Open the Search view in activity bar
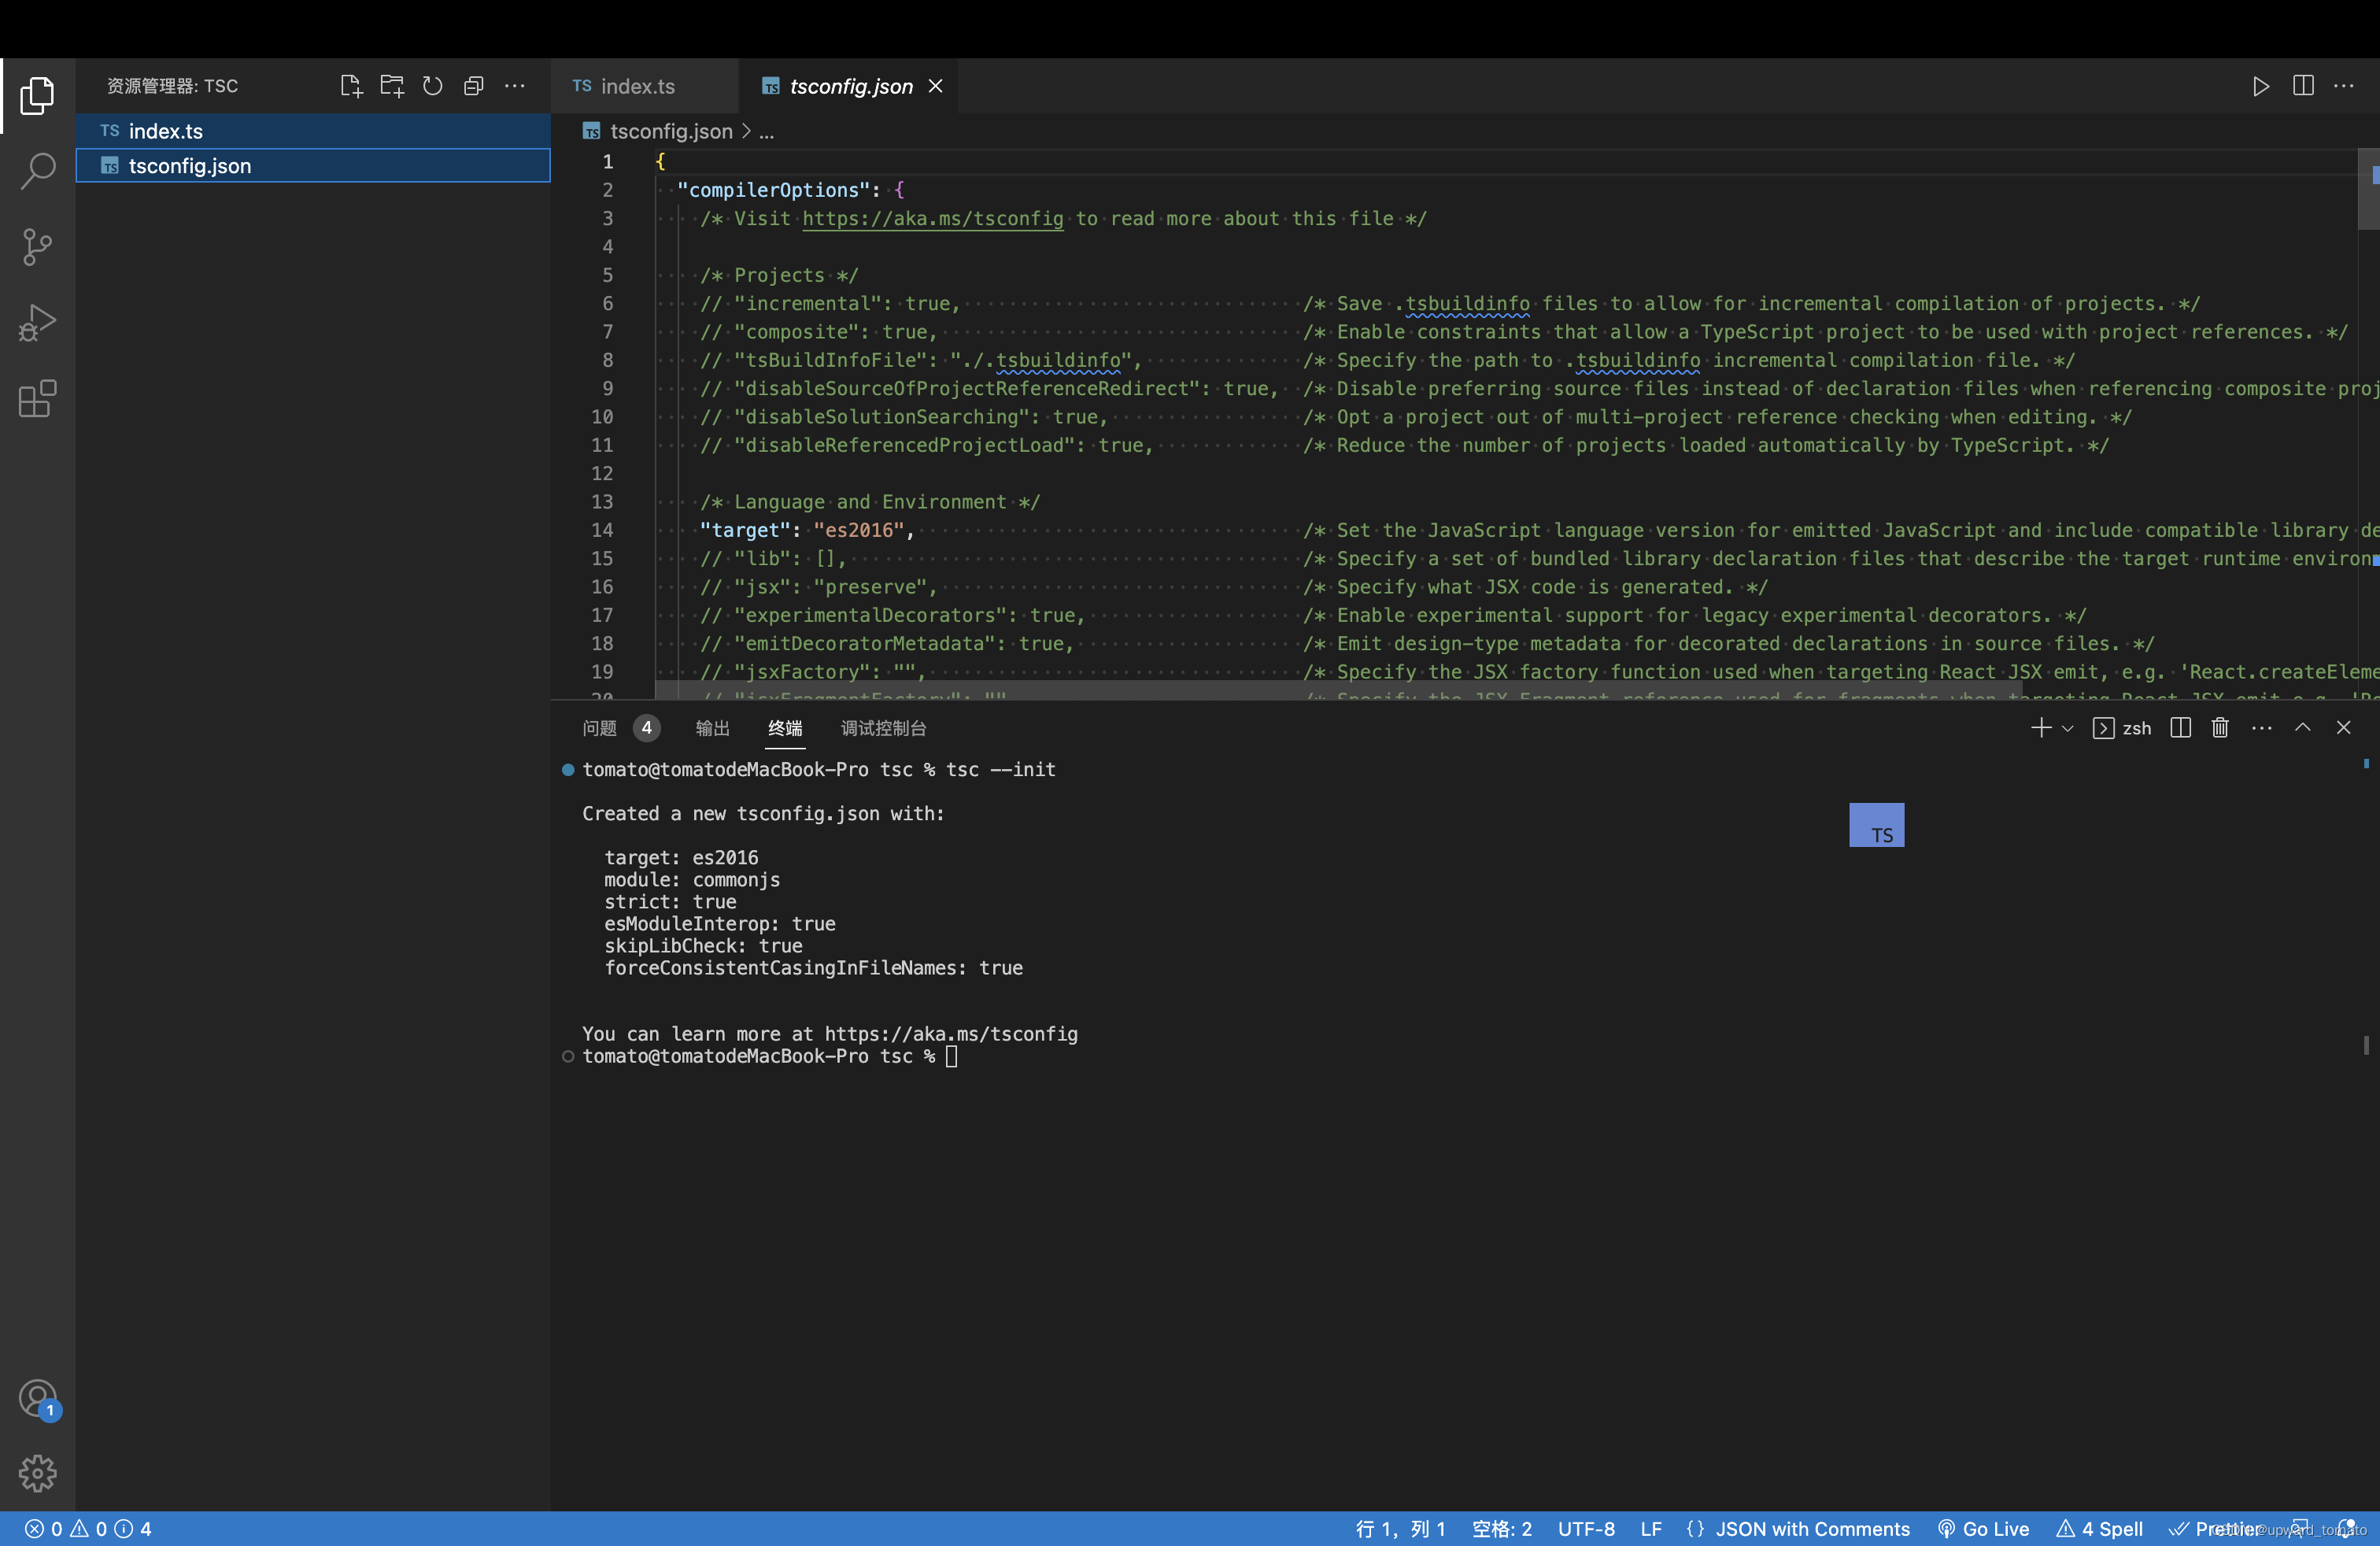The image size is (2380, 1546). pyautogui.click(x=37, y=171)
